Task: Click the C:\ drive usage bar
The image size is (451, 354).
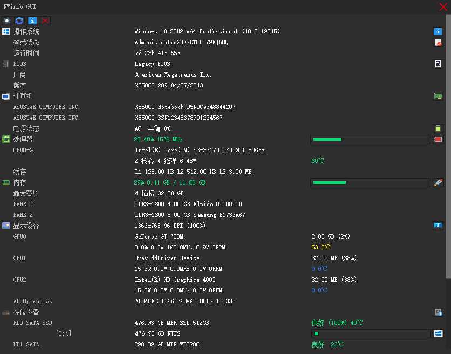Action: coord(371,334)
